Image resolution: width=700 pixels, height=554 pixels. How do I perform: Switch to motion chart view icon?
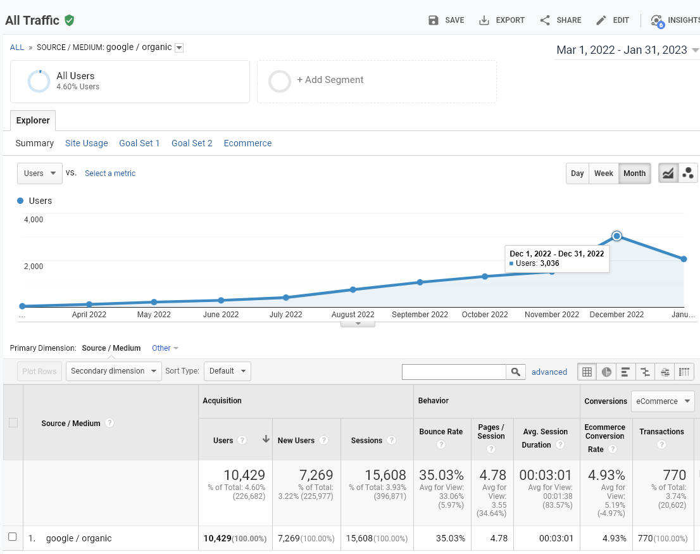[x=688, y=173]
